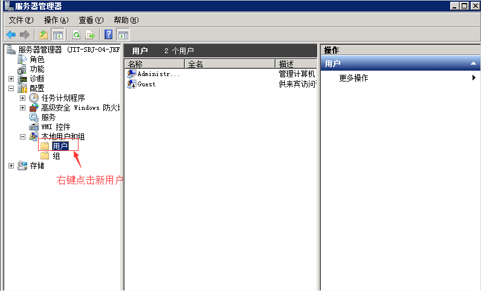Click the 任务计划程序 clock icon
This screenshot has width=481, height=291.
34,98
